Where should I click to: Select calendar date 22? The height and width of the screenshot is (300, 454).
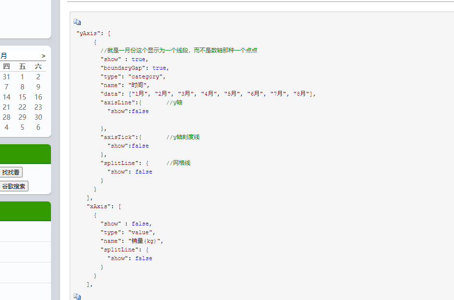(22, 107)
